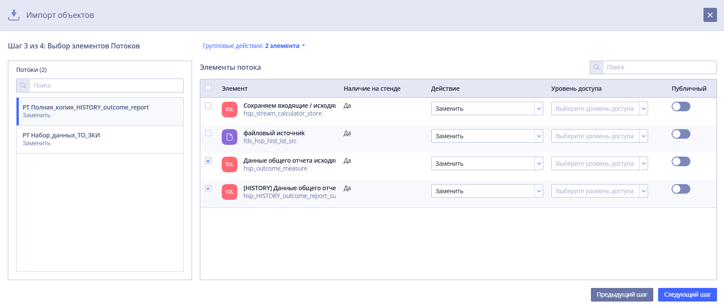
Task: Click Заменить under Набор_данных_ТО_ЗКИ flow
Action: [x=37, y=143]
